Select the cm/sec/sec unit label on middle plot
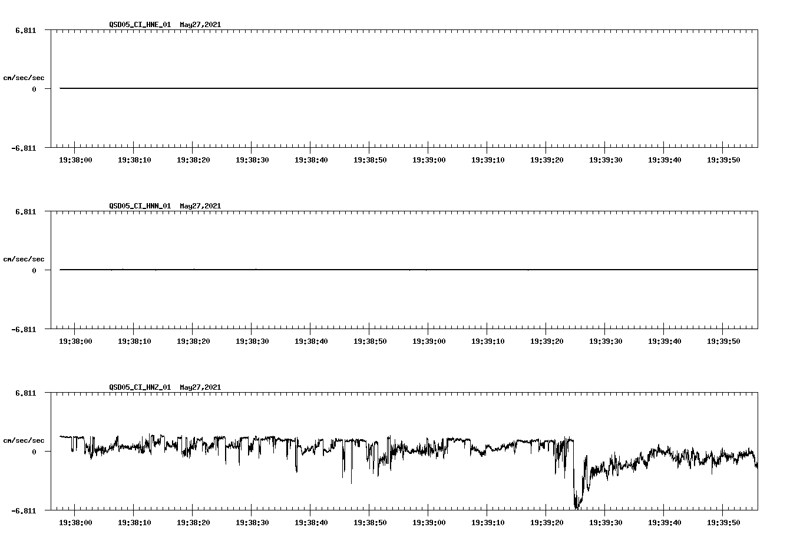The width and height of the screenshot is (800, 544). [25, 258]
